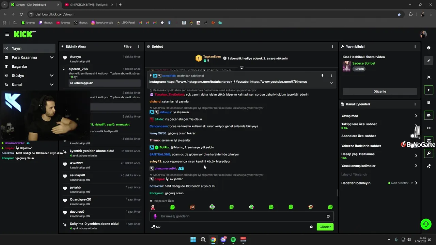Click the info icon in right toolbar
The width and height of the screenshot is (436, 245).
(x=429, y=48)
